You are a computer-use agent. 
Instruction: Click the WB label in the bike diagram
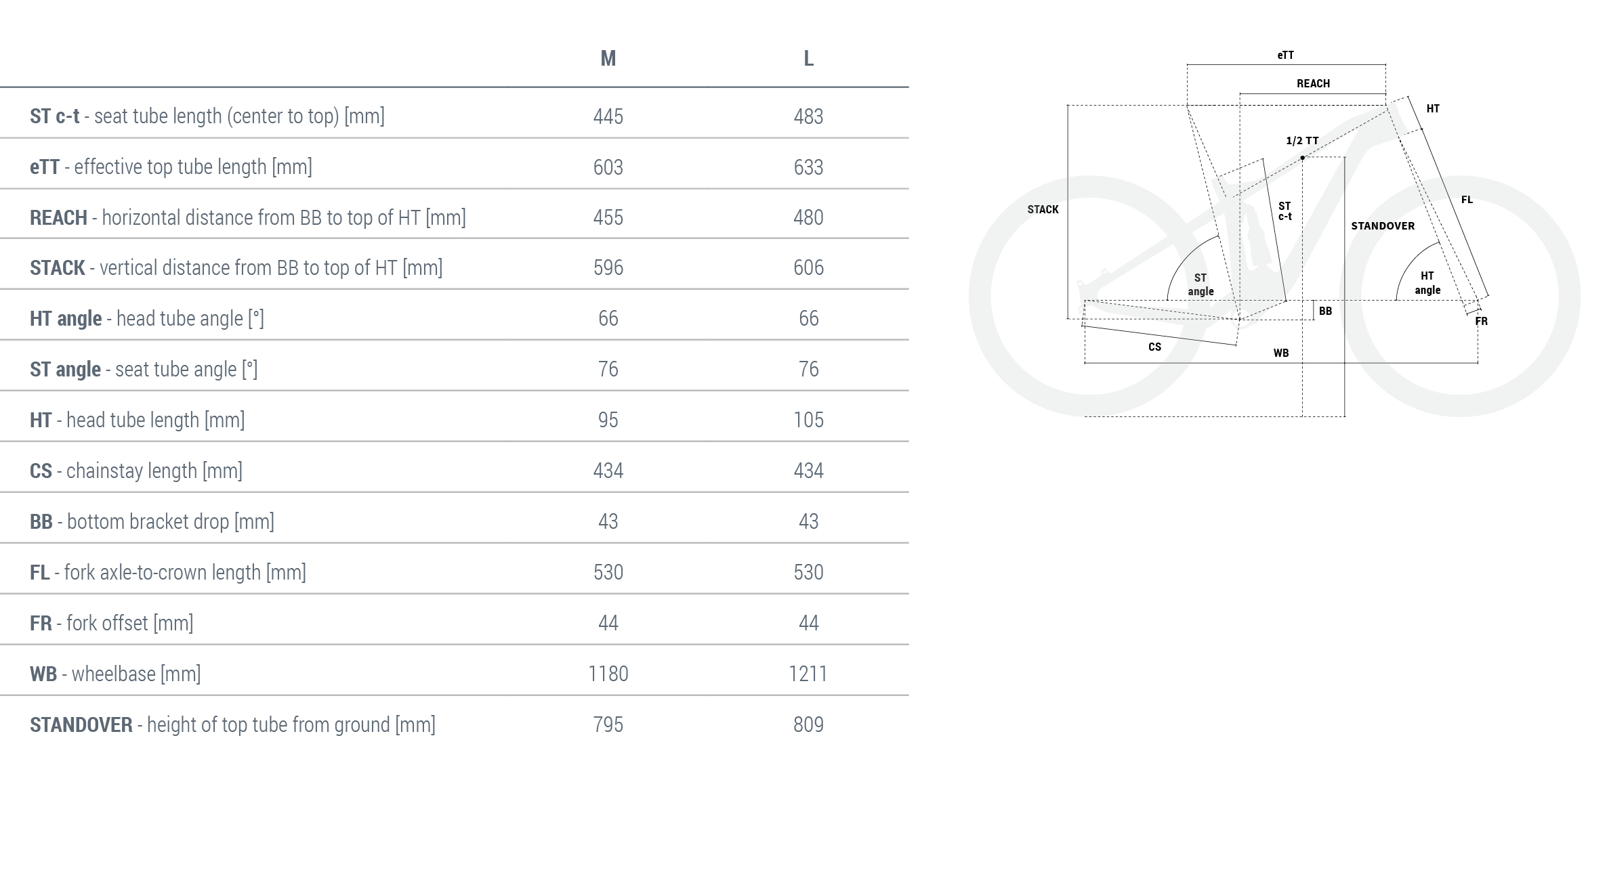click(1280, 353)
